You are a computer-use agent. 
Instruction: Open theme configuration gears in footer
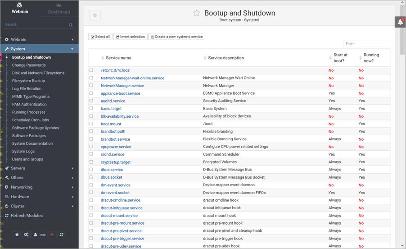click(26, 235)
